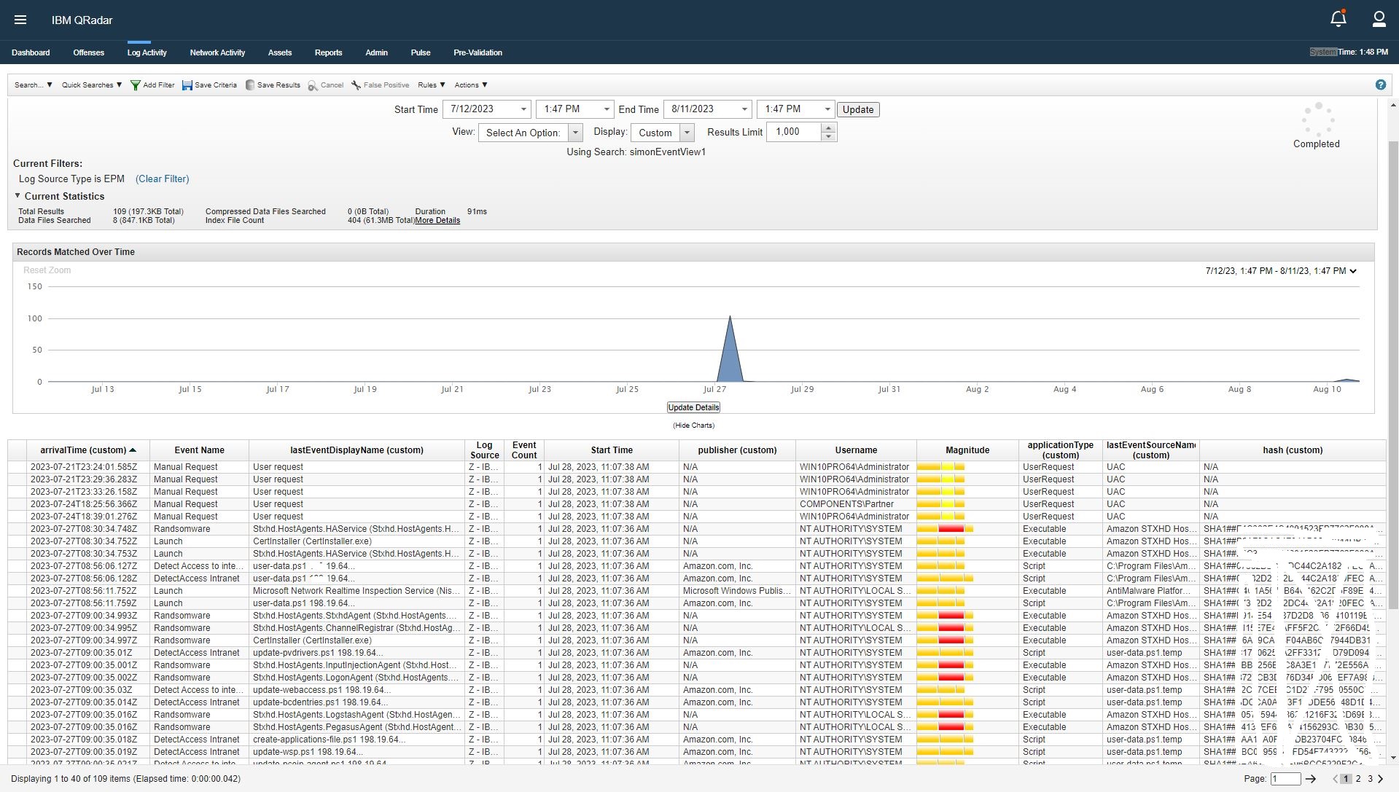Select the Add Filter funnel icon
Screen dimensions: 1399x792
coord(136,85)
